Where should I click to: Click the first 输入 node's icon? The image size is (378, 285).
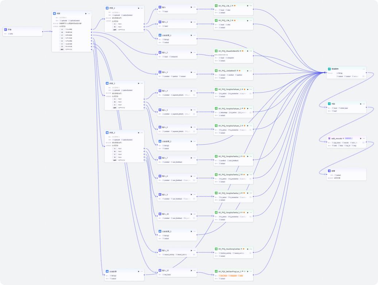160,7
